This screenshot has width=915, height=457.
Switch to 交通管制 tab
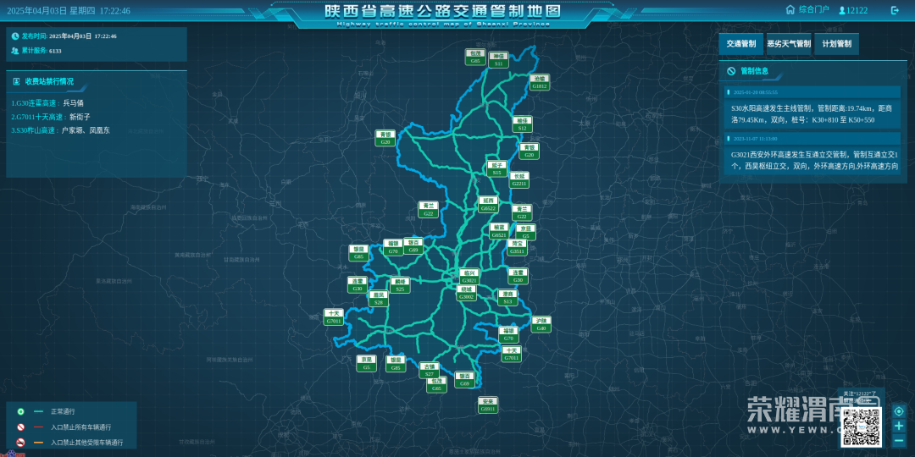(741, 44)
